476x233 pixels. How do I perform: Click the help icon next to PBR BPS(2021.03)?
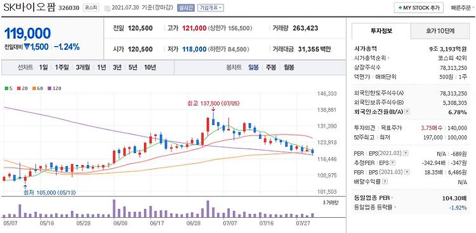[407, 172]
